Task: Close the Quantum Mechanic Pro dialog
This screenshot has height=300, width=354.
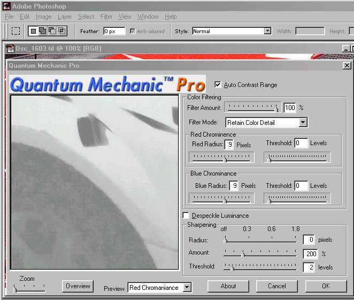Action: [347, 66]
